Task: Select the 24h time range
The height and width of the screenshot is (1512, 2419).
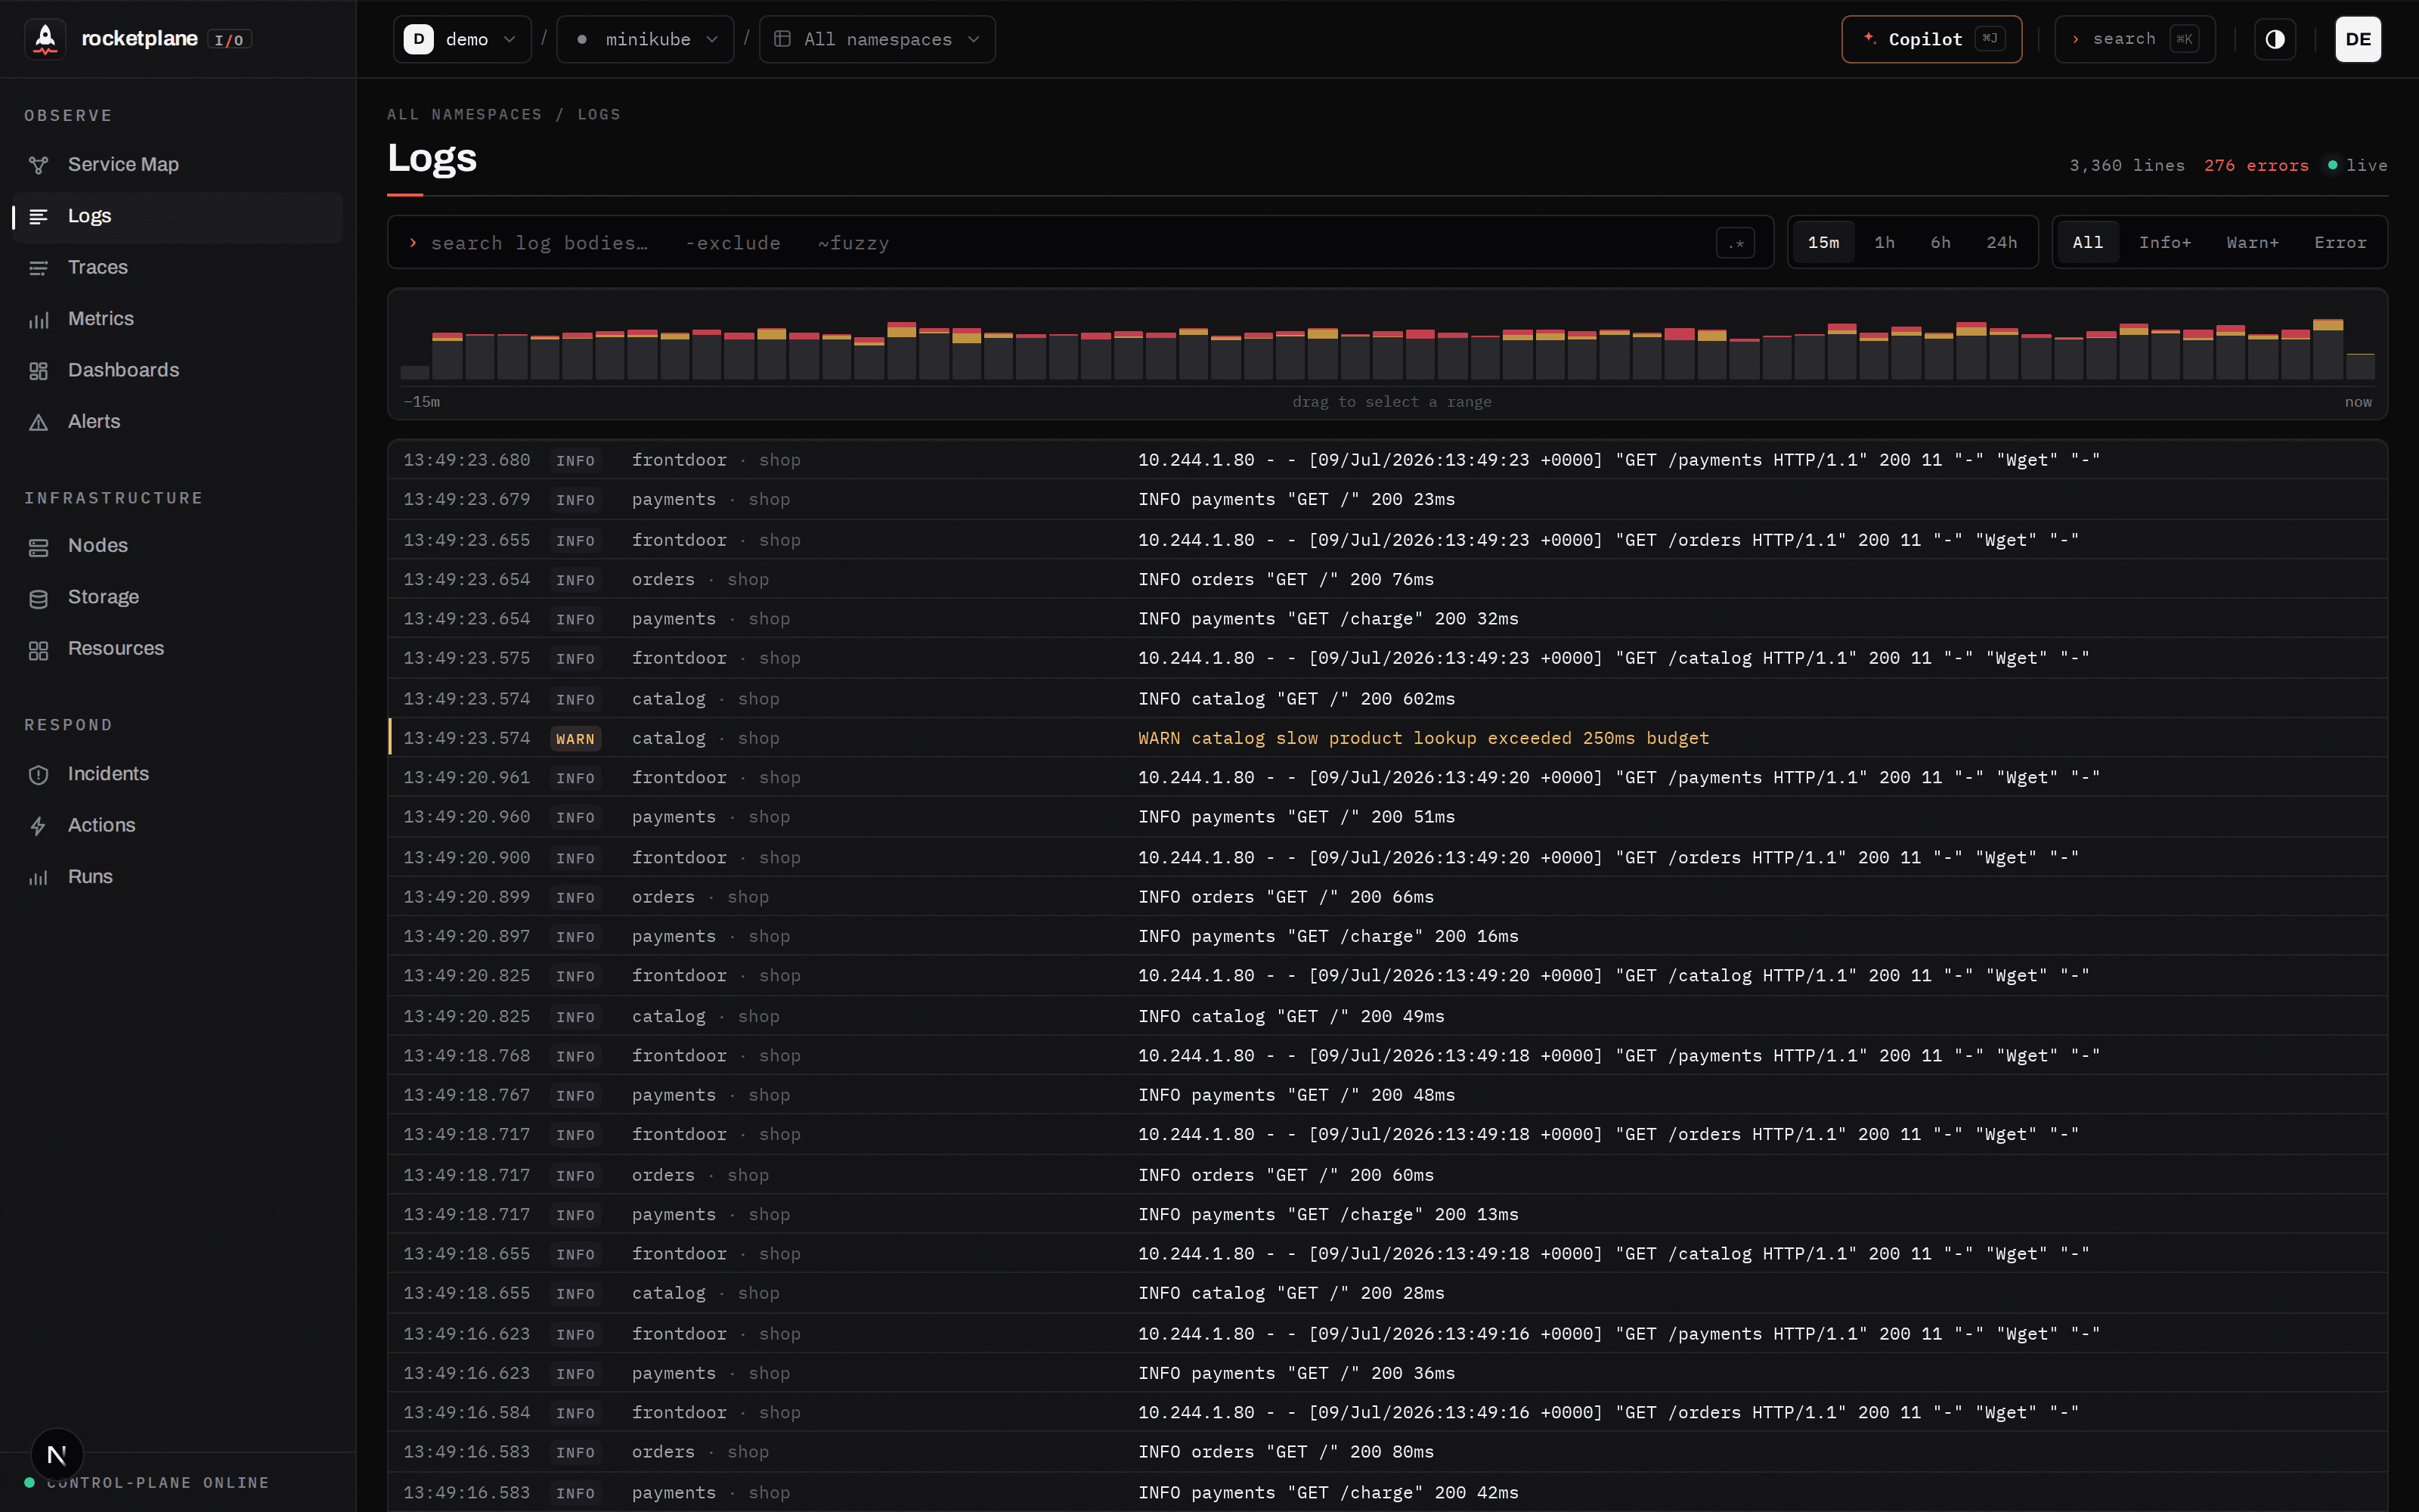Action: point(2001,243)
